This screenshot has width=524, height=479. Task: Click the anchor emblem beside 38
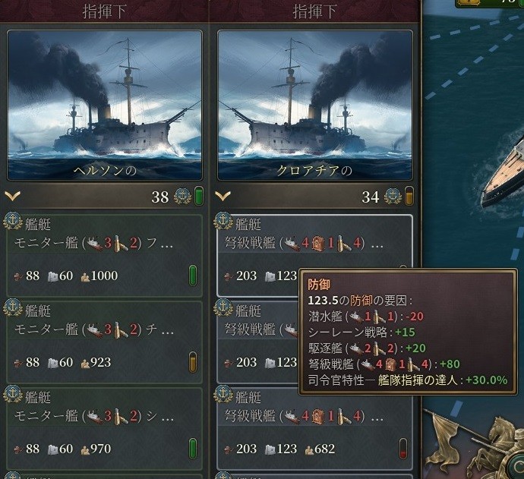182,197
